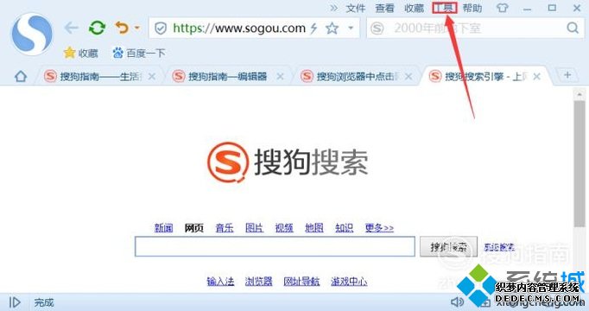Open the skin shirt icon
This screenshot has width=589, height=311.
click(503, 8)
